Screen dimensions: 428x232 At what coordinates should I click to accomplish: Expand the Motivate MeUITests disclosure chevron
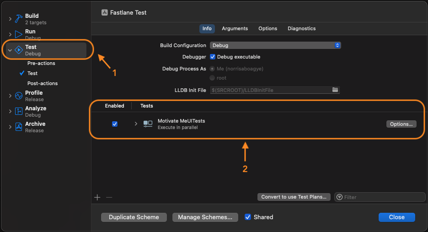point(136,124)
